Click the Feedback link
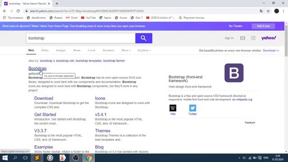288x162 pixels. click(x=250, y=122)
